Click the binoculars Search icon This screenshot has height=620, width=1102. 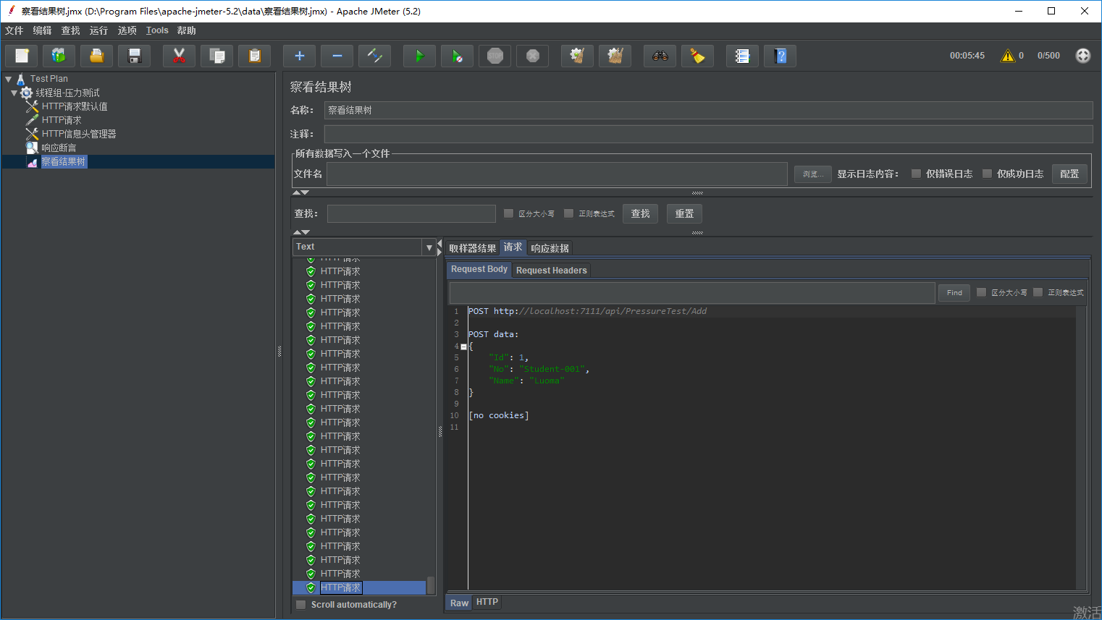click(660, 56)
